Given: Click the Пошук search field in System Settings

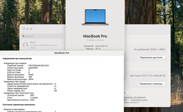Looking at the screenshot, I should tap(42, 36).
